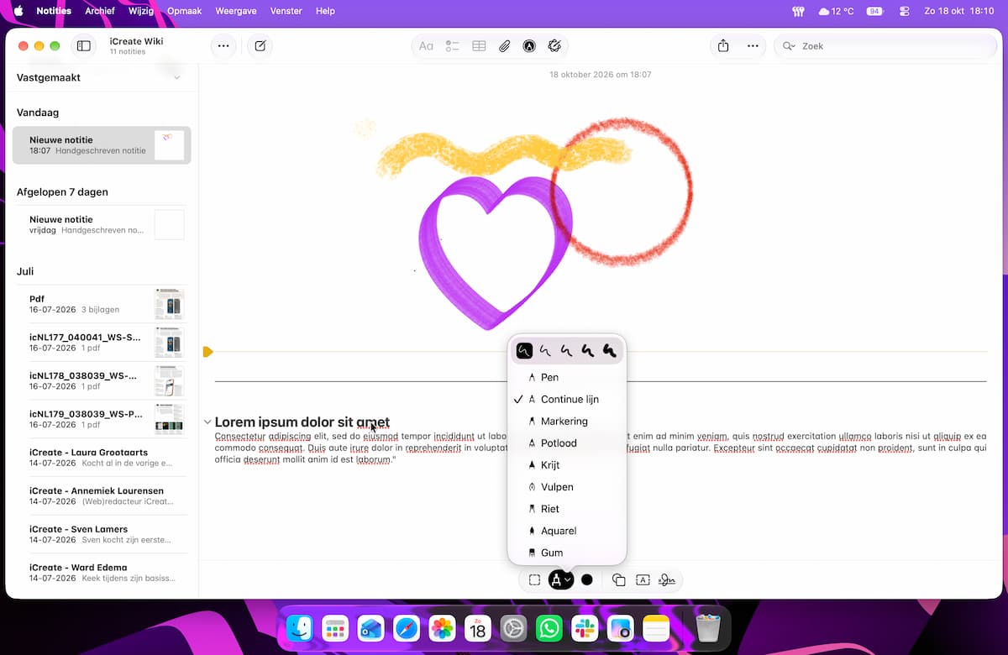Create a new note with the compose icon

(x=260, y=46)
